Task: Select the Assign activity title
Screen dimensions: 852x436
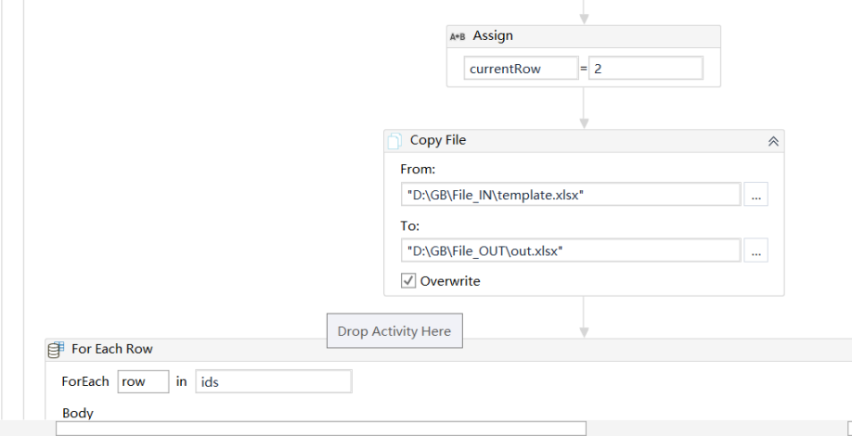Action: (493, 36)
